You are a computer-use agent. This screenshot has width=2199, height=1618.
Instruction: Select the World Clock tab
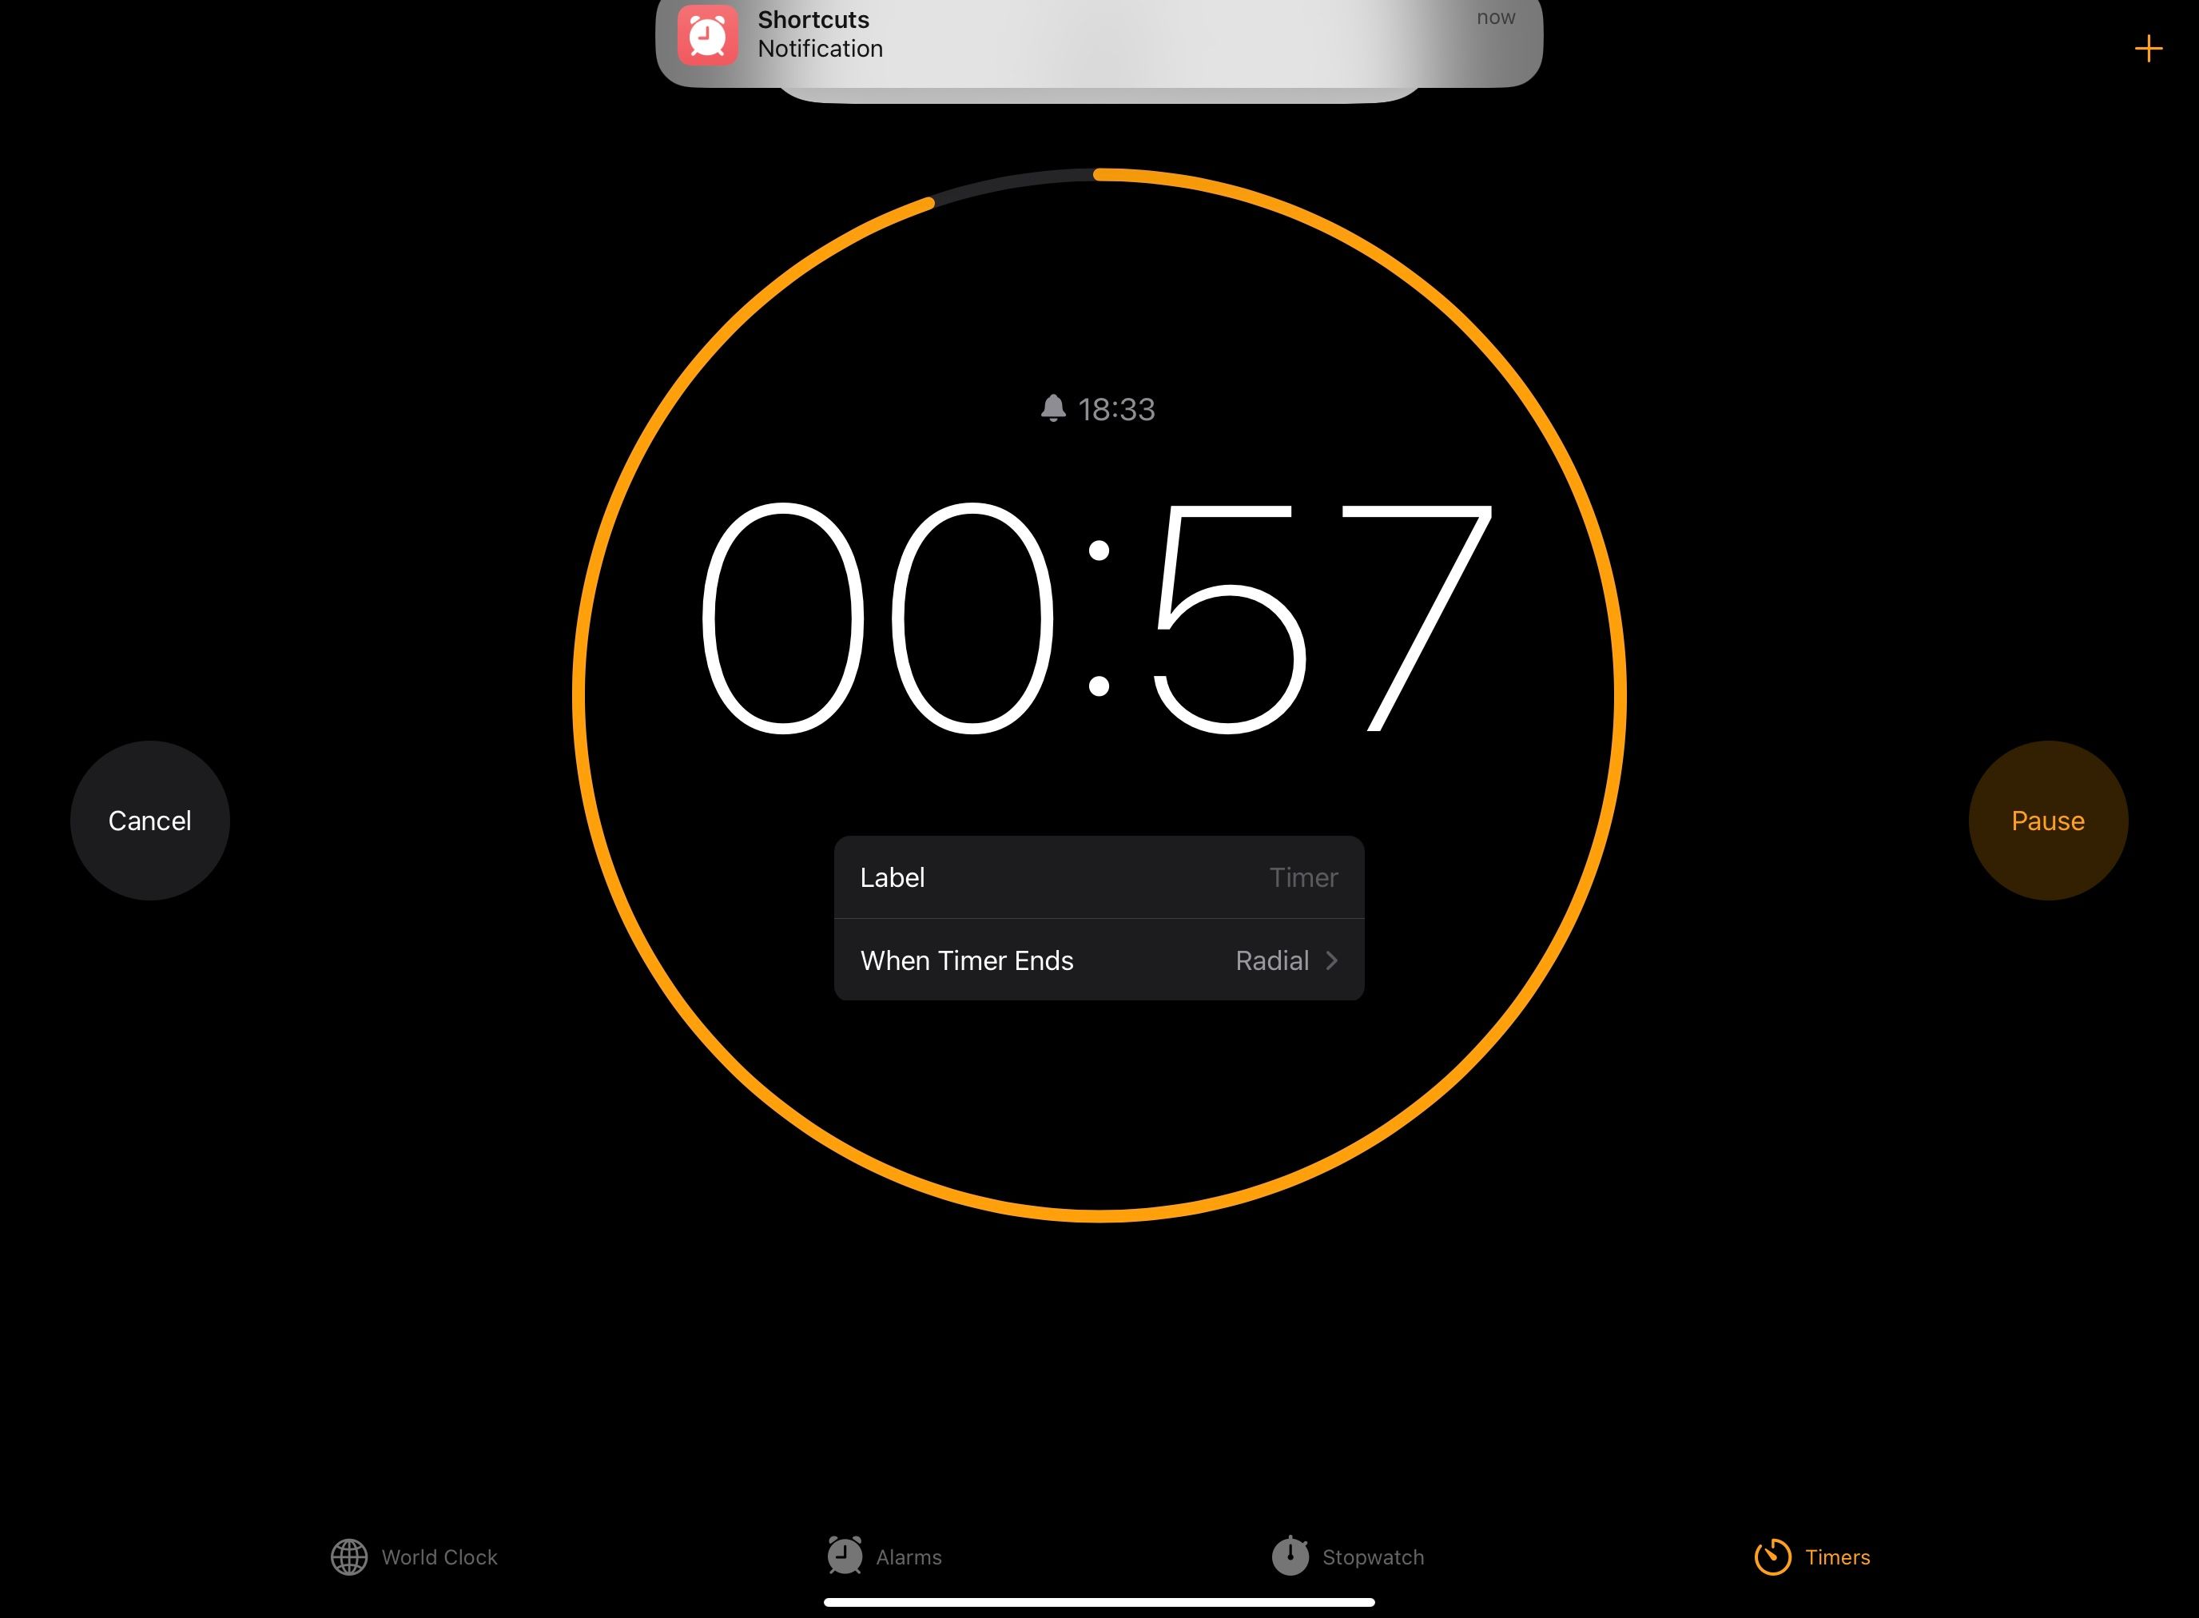[415, 1555]
